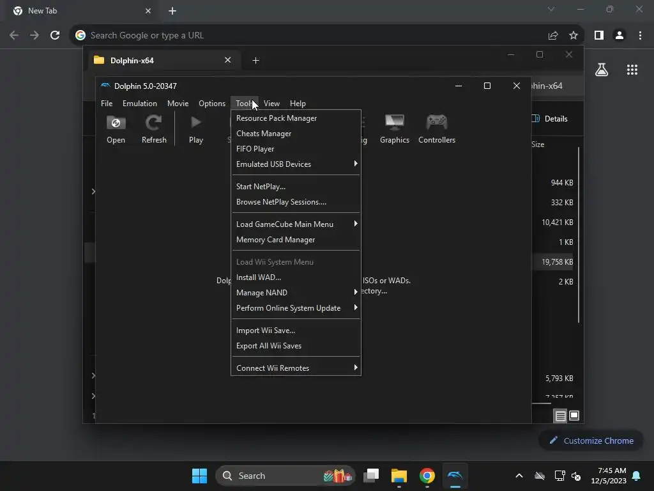The width and height of the screenshot is (654, 491).
Task: Click the Open toolbar icon in Dolphin
Action: 116,129
